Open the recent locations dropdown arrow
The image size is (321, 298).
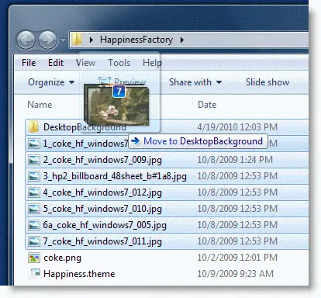coord(63,40)
